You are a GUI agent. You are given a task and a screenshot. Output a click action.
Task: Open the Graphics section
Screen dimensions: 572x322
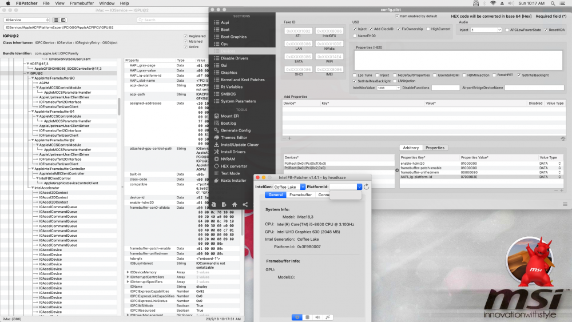point(229,73)
